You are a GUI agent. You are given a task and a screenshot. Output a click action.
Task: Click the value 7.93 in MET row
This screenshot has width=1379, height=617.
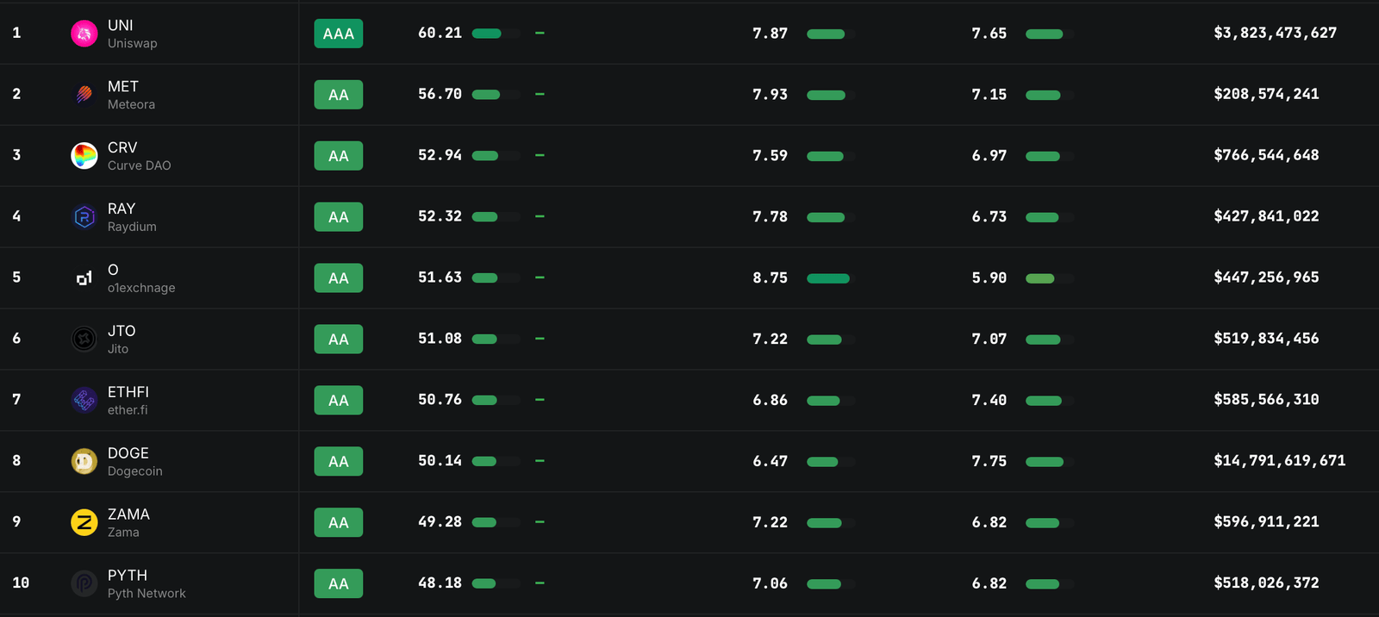(770, 94)
